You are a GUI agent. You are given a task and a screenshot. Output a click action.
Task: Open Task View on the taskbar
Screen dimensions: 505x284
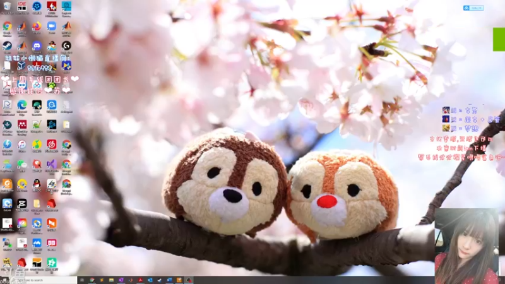(82, 280)
